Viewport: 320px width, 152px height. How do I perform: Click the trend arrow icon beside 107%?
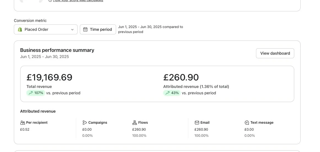(30, 93)
